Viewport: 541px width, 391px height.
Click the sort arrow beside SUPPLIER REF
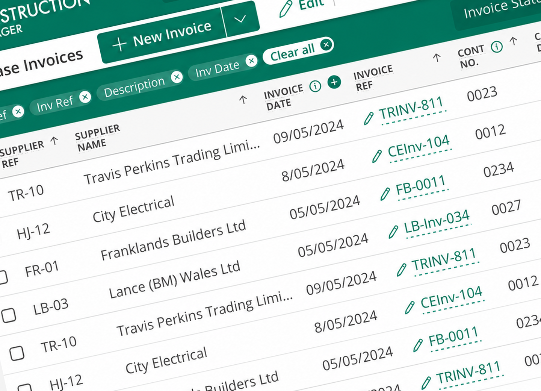pyautogui.click(x=54, y=141)
